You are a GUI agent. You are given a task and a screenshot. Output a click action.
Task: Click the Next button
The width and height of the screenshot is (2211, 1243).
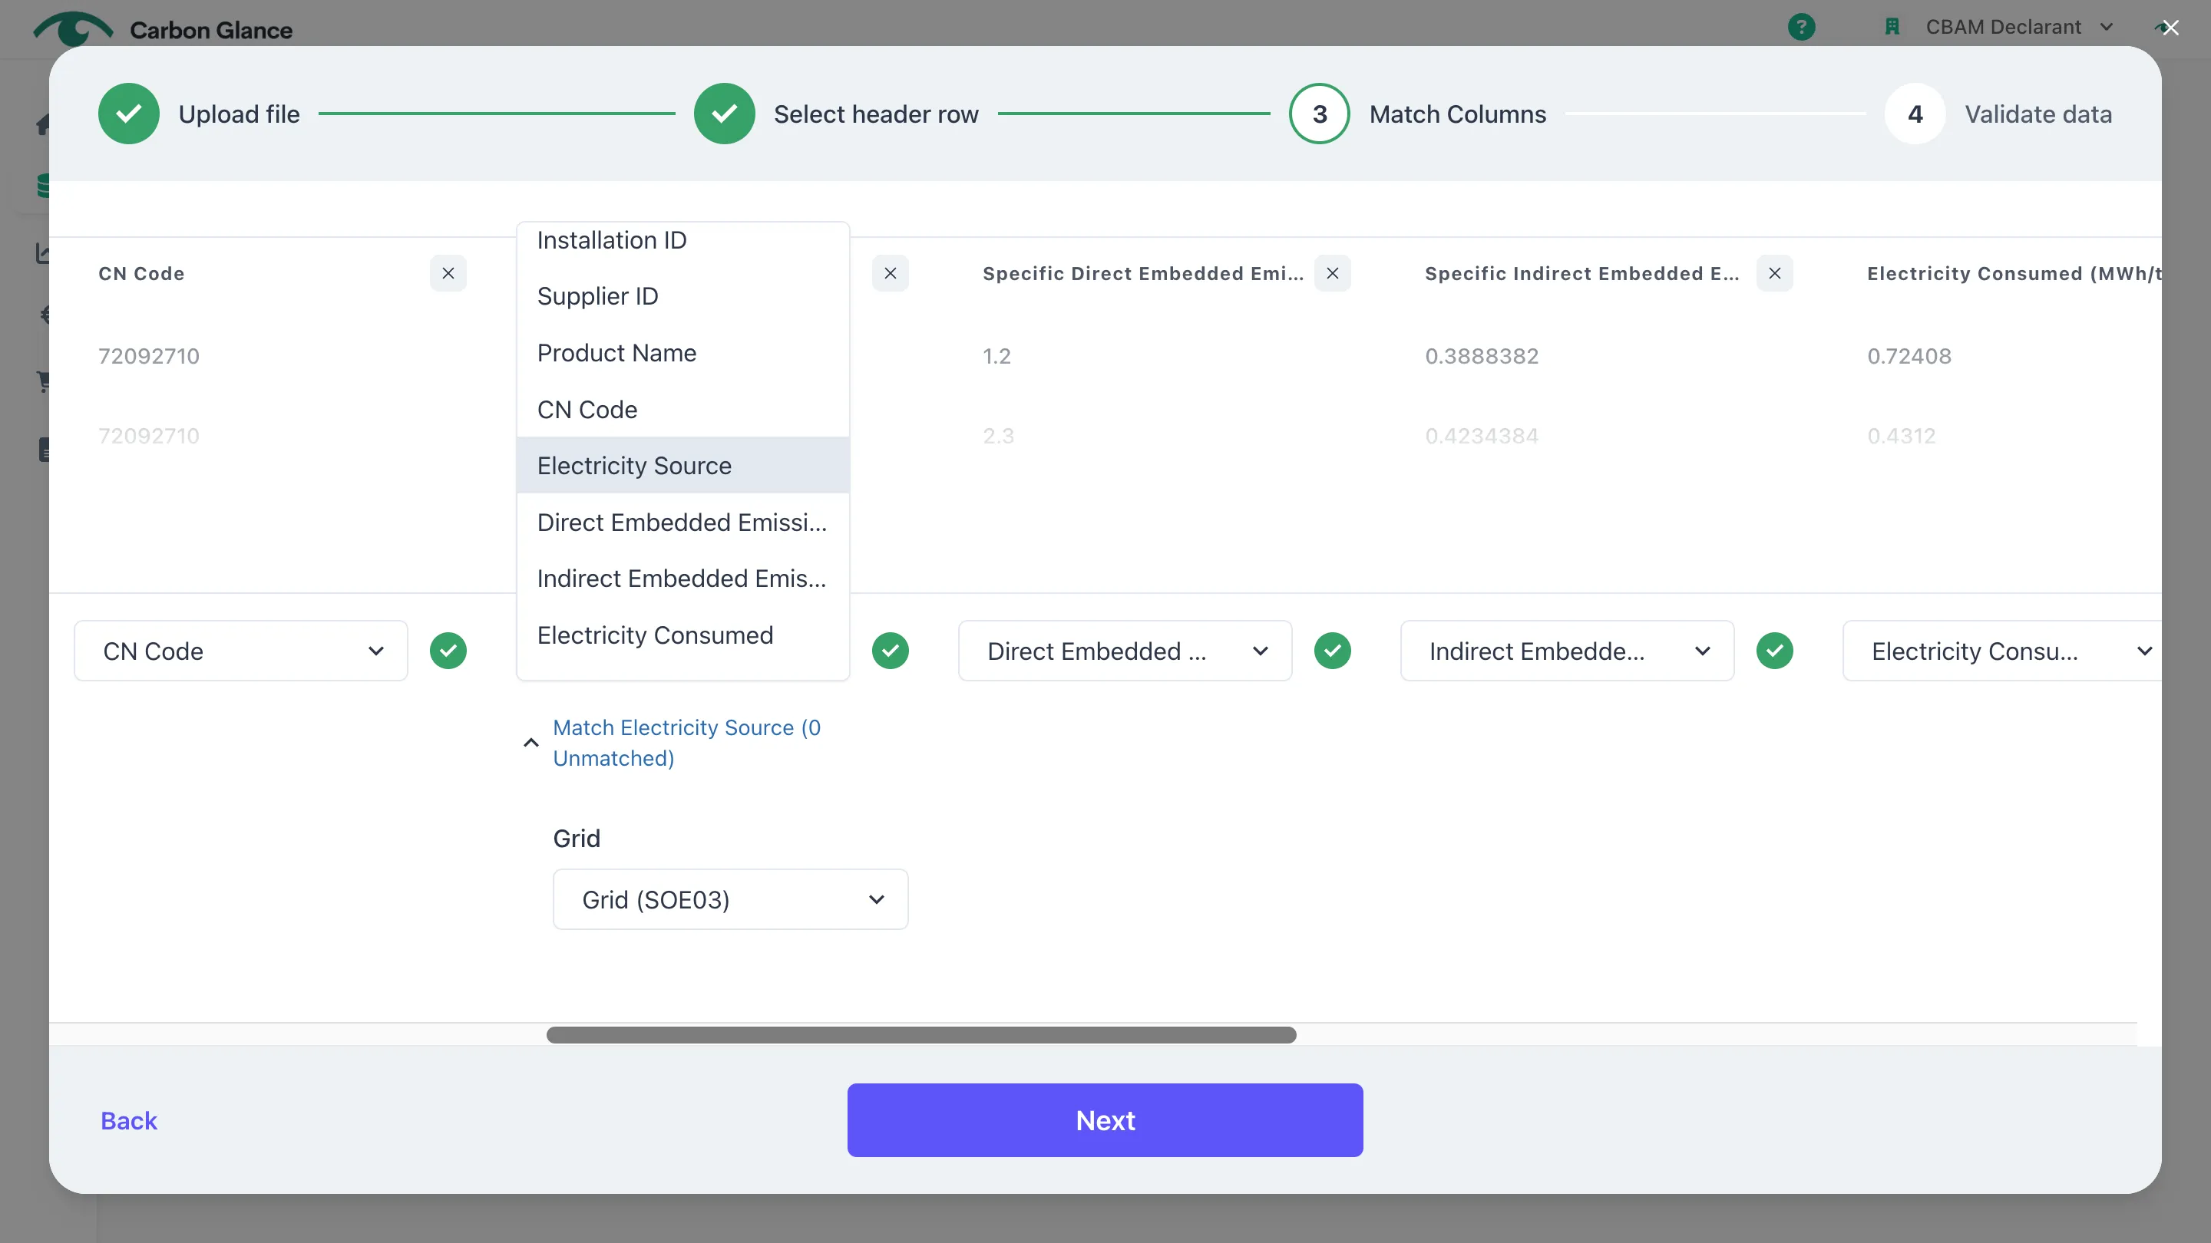tap(1105, 1119)
